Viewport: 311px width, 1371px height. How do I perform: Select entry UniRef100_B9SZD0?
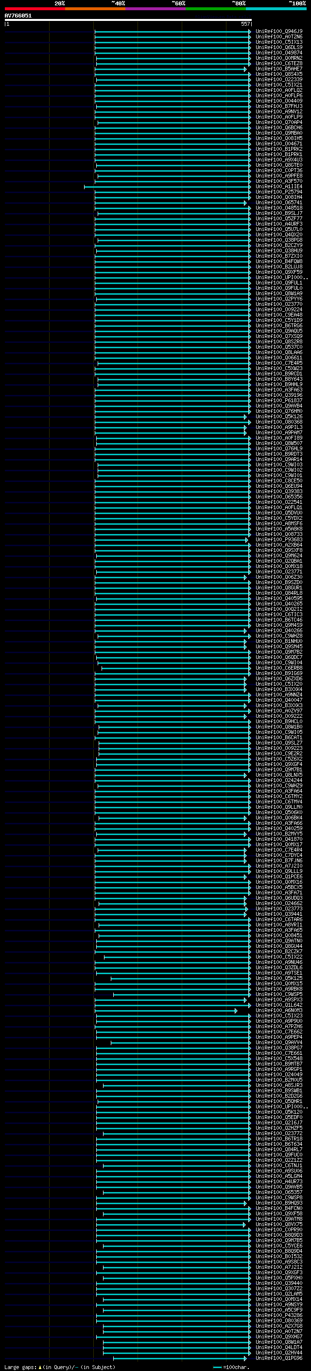click(279, 582)
